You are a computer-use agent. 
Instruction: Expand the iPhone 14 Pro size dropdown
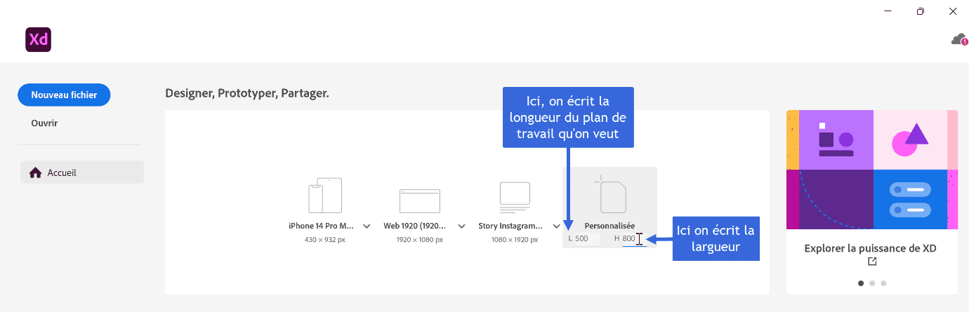367,226
